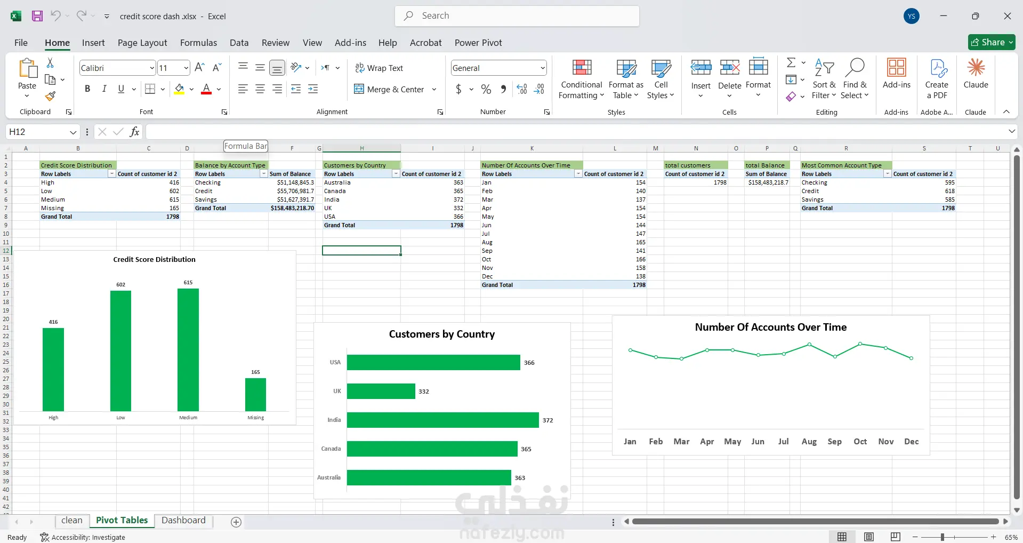Switch to the Insert ribbon tab
The height and width of the screenshot is (543, 1023).
click(x=93, y=43)
